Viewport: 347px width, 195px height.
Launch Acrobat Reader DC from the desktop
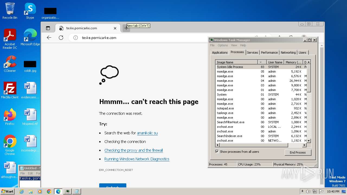[x=10, y=39]
